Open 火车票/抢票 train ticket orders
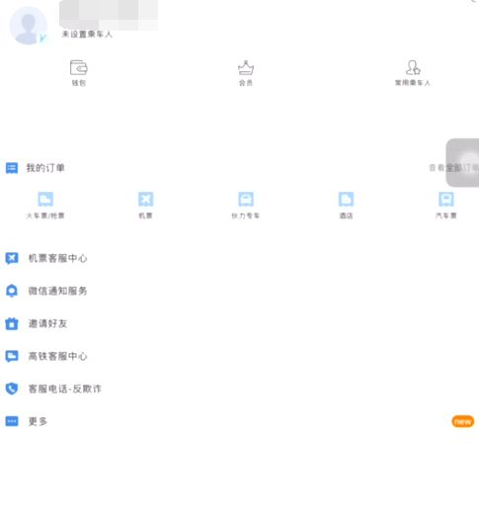The height and width of the screenshot is (528, 479). tap(45, 205)
